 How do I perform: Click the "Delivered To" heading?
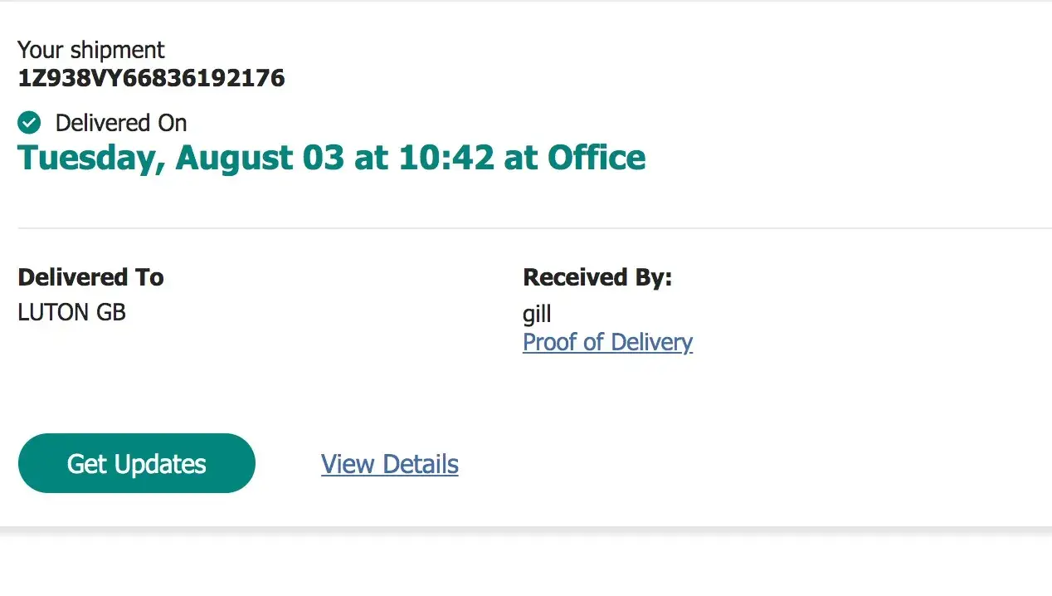click(90, 276)
